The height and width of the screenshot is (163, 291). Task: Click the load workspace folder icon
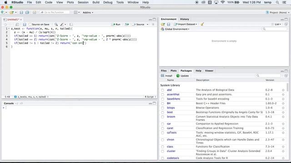tap(163, 24)
